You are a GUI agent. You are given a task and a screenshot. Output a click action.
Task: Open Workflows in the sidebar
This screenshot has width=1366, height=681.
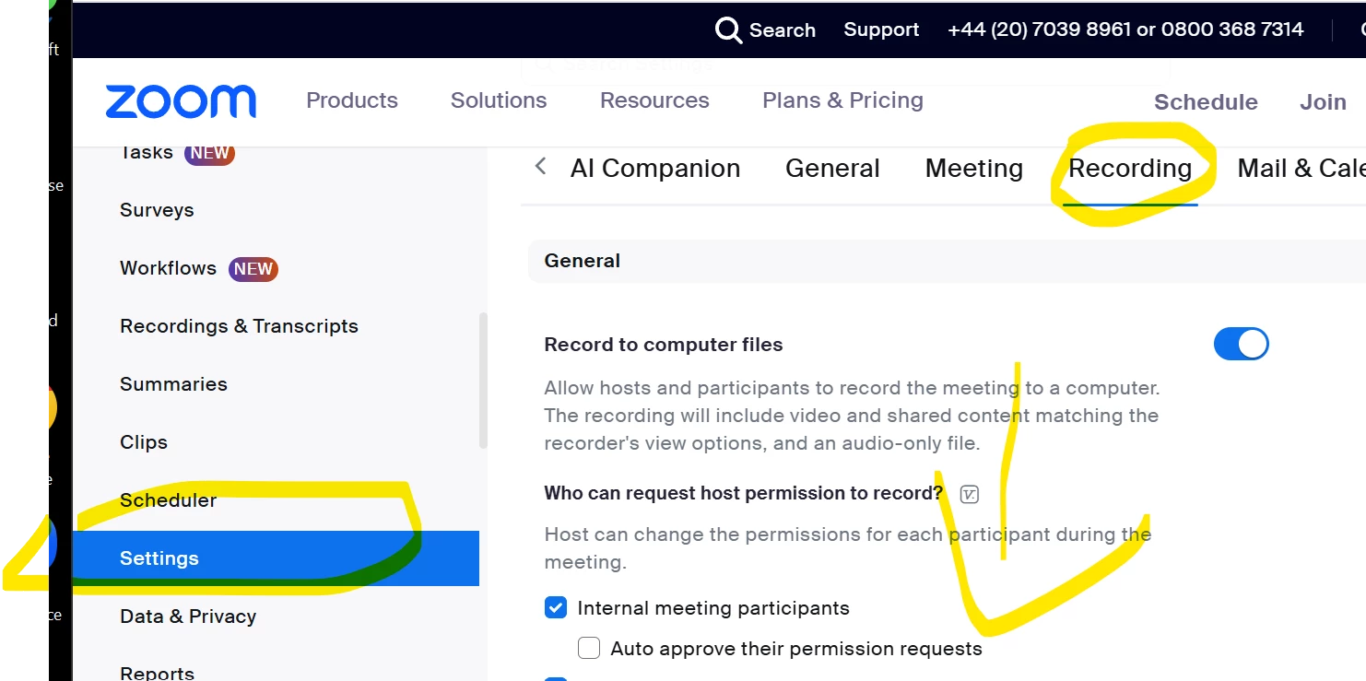pos(168,268)
